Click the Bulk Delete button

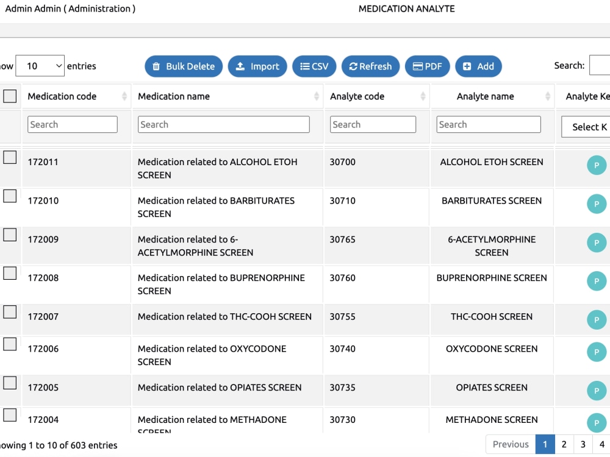coord(184,66)
